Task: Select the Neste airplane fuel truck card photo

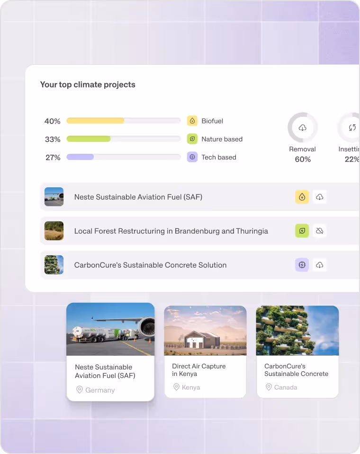Action: (x=110, y=329)
